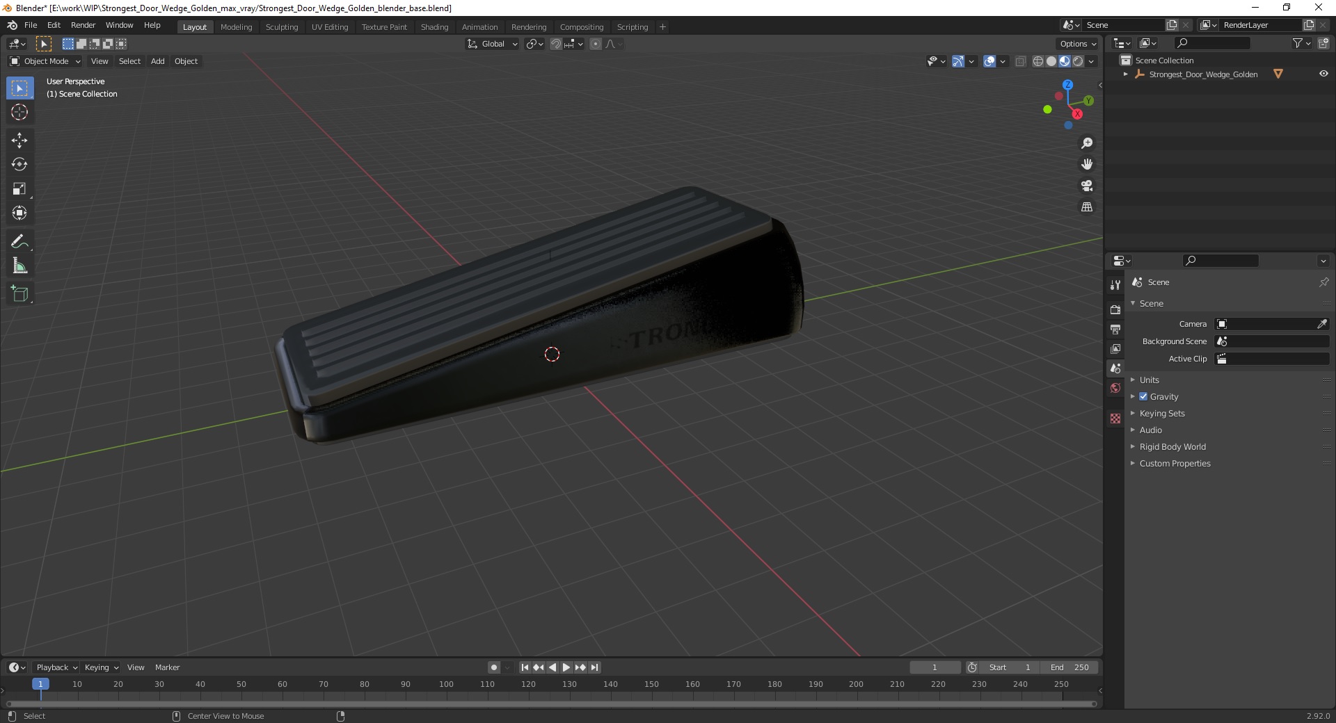
Task: Select the Measure tool
Action: [x=19, y=266]
